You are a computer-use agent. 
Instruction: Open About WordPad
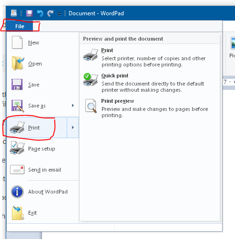42,192
